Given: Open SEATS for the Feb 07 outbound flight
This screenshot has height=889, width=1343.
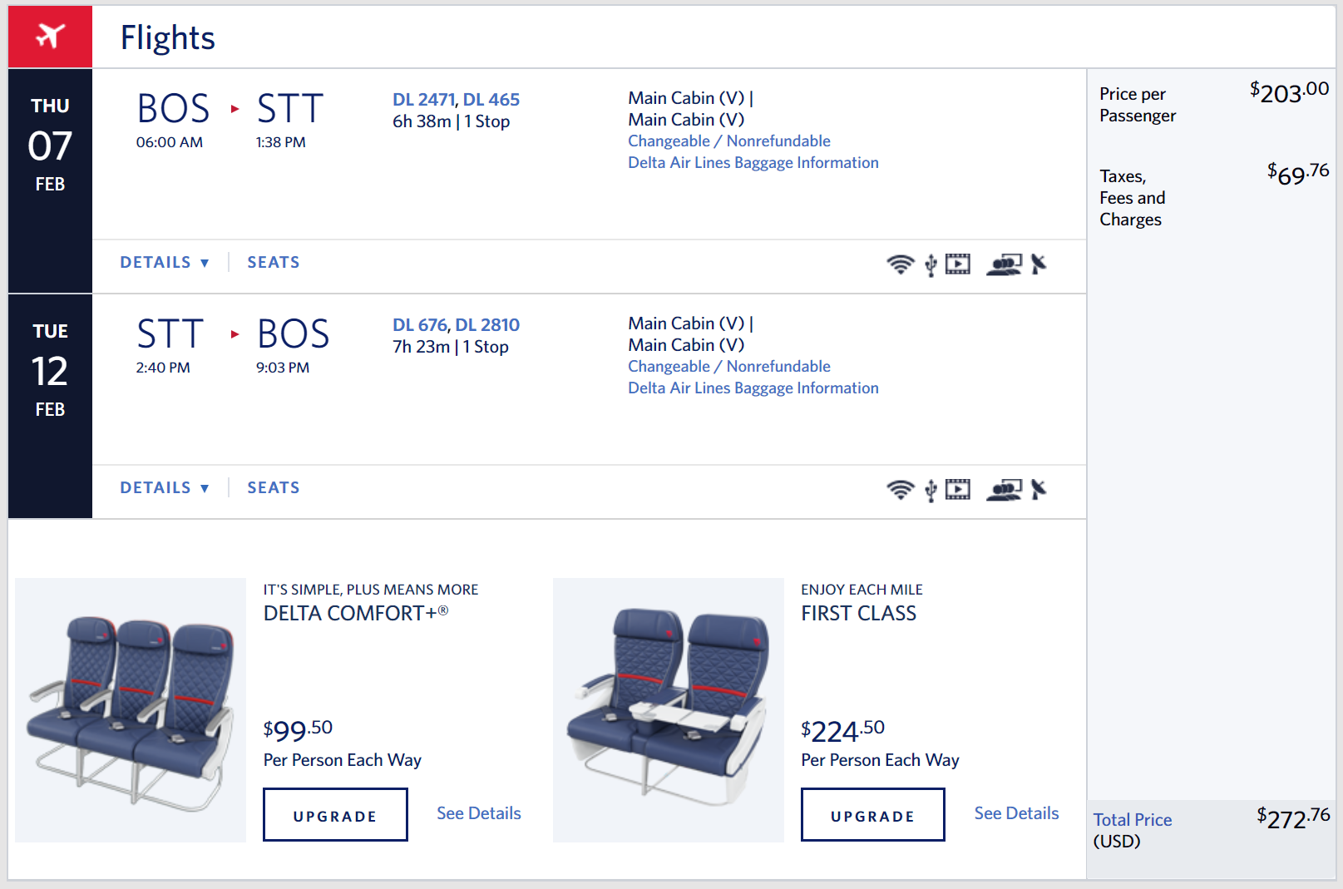Looking at the screenshot, I should pyautogui.click(x=273, y=263).
